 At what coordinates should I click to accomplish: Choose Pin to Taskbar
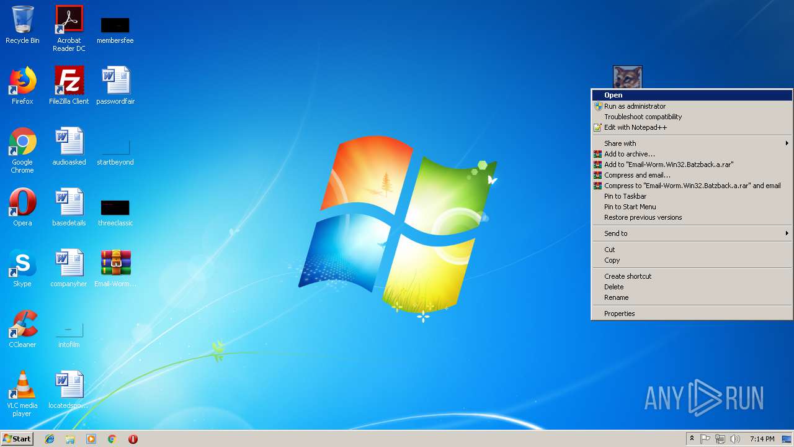[x=692, y=196]
